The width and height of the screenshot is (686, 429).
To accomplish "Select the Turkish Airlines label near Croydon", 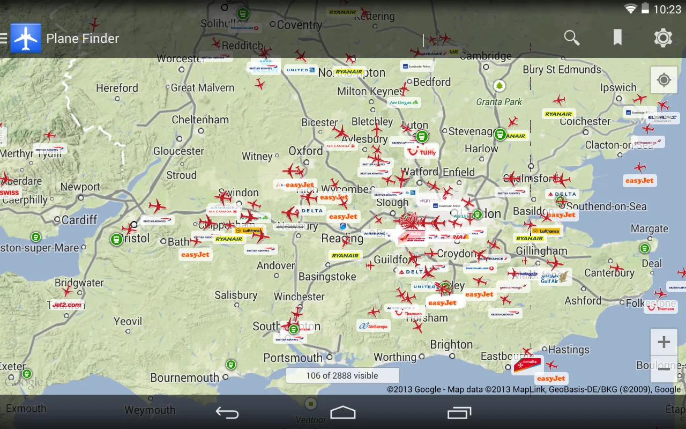I will (x=480, y=268).
